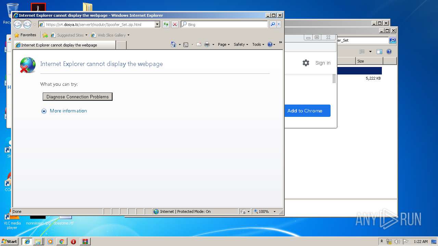This screenshot has width=438, height=246.
Task: Click the network tray icon
Action: (389, 242)
